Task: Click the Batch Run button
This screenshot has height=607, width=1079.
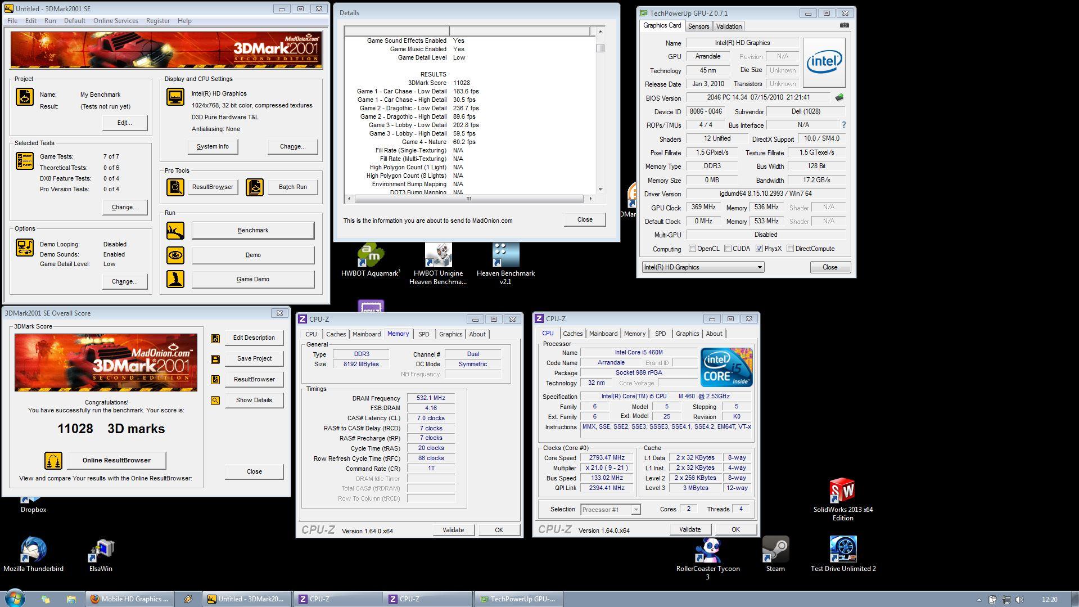Action: coord(292,187)
